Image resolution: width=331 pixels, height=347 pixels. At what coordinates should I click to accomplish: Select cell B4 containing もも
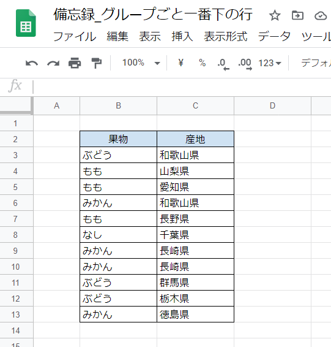pyautogui.click(x=118, y=171)
